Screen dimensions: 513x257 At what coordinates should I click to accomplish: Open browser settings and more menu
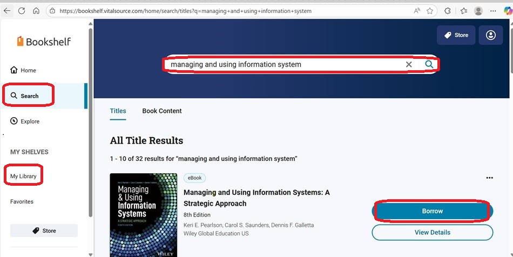(493, 11)
